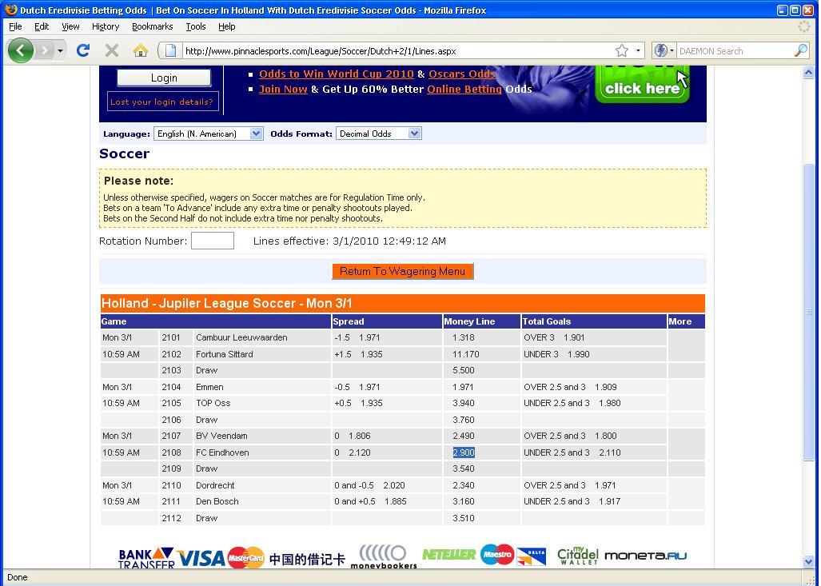Viewport: 821px width, 586px height.
Task: Click TOP Oss spread +0.5 1.935
Action: click(358, 403)
